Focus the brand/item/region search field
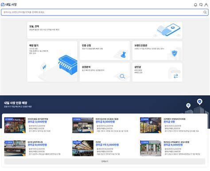 [x=105, y=12]
